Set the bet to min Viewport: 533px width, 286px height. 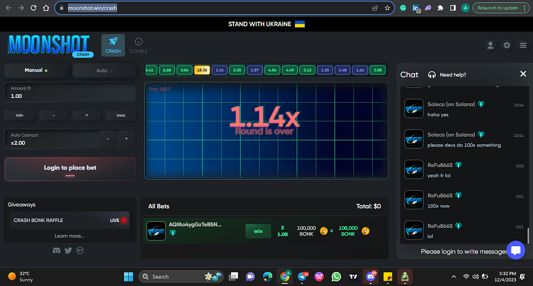coord(20,115)
